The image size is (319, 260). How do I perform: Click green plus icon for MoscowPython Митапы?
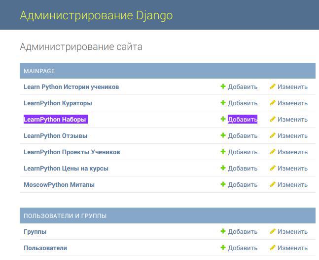pos(223,184)
